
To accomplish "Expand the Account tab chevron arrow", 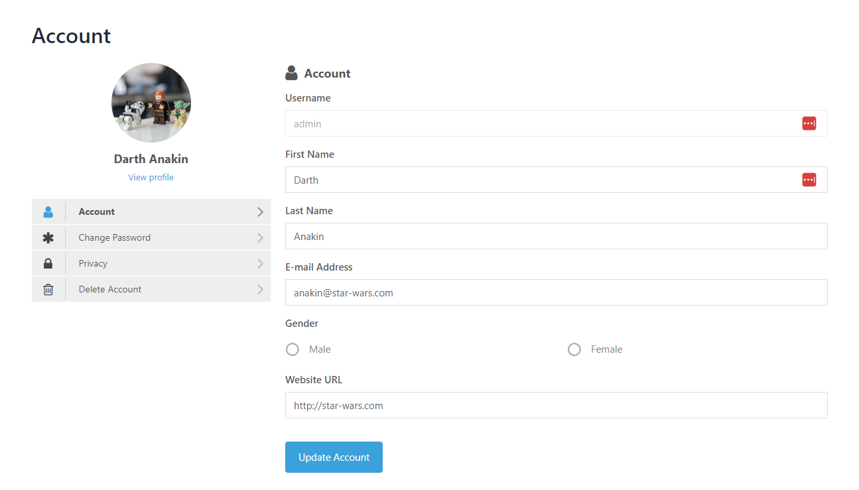I will pyautogui.click(x=260, y=212).
